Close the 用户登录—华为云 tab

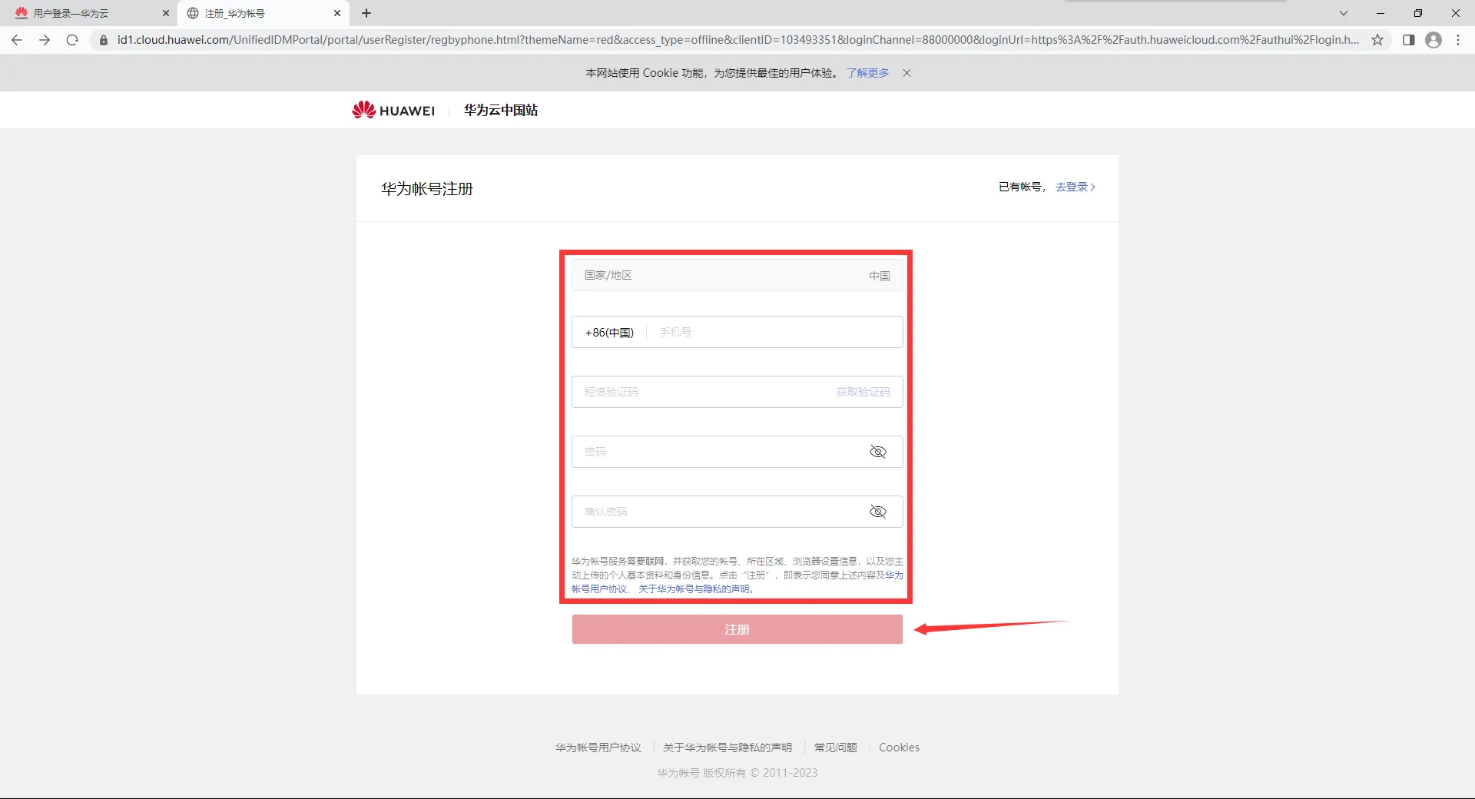(x=165, y=13)
